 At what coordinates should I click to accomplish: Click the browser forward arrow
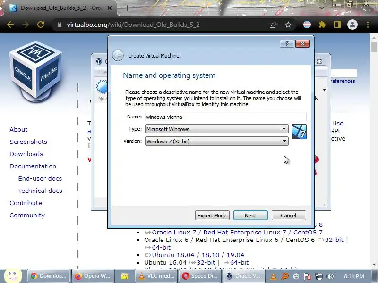26,25
